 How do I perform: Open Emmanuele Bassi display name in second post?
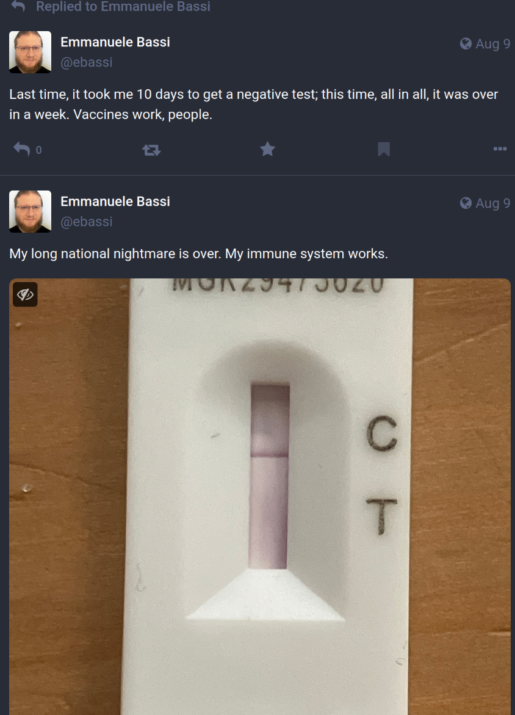[115, 201]
